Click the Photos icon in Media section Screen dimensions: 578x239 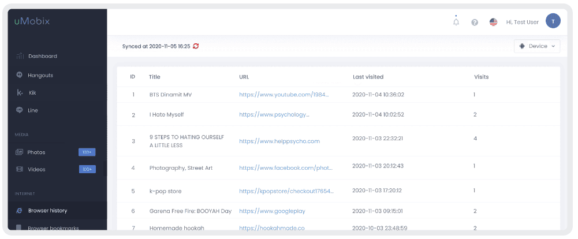click(20, 152)
